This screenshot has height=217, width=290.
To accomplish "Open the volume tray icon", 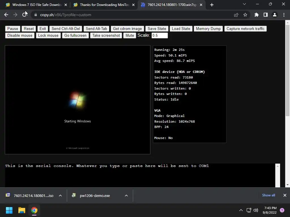I will point(256,210).
